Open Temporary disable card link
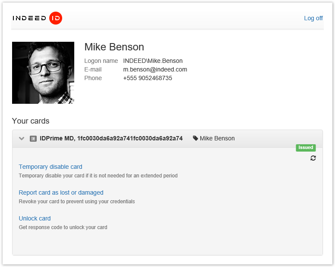Screen dimensions: 335x267 (x=51, y=167)
